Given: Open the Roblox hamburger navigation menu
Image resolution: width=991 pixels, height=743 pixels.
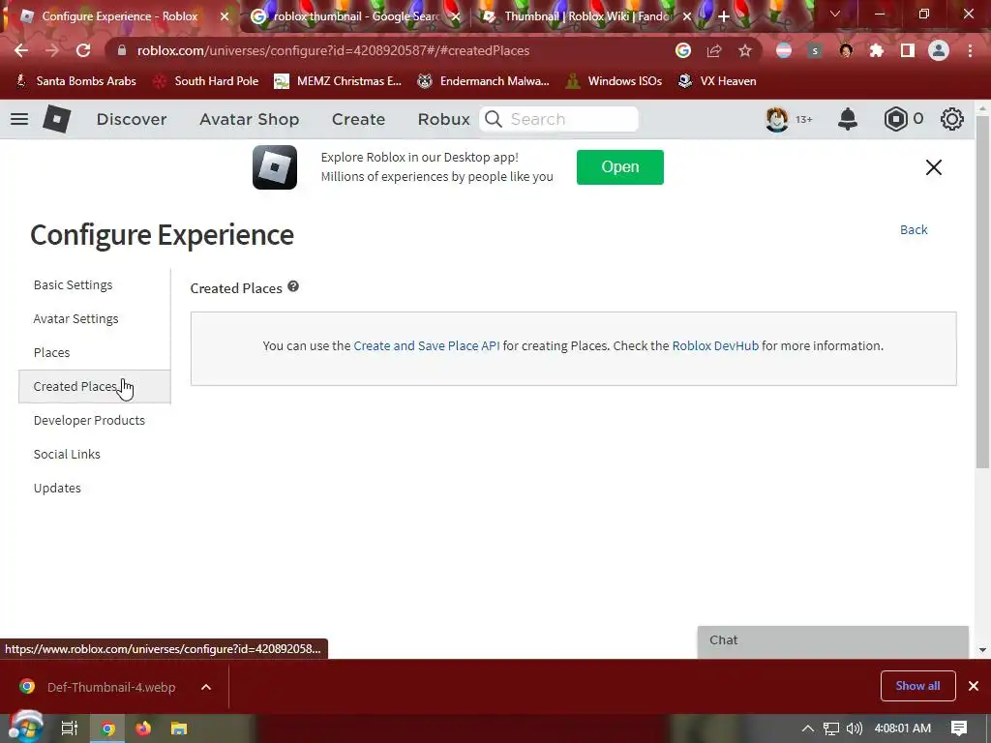Looking at the screenshot, I should 19,119.
